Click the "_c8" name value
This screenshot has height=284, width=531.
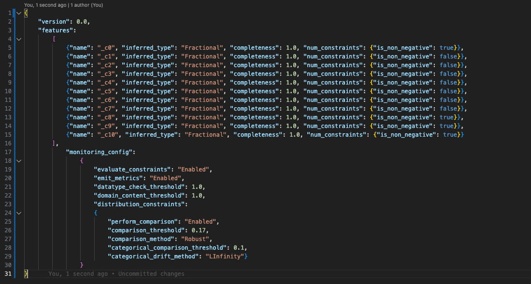point(106,117)
